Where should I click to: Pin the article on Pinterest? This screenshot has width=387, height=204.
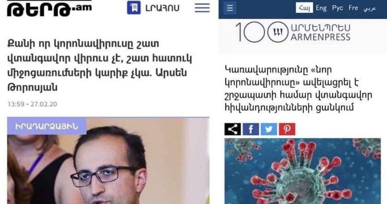tap(287, 129)
